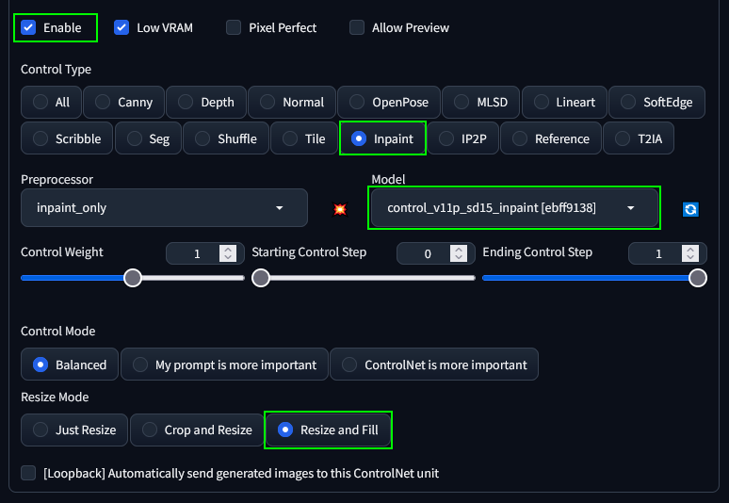Choose Crop and Resize mode

point(197,430)
